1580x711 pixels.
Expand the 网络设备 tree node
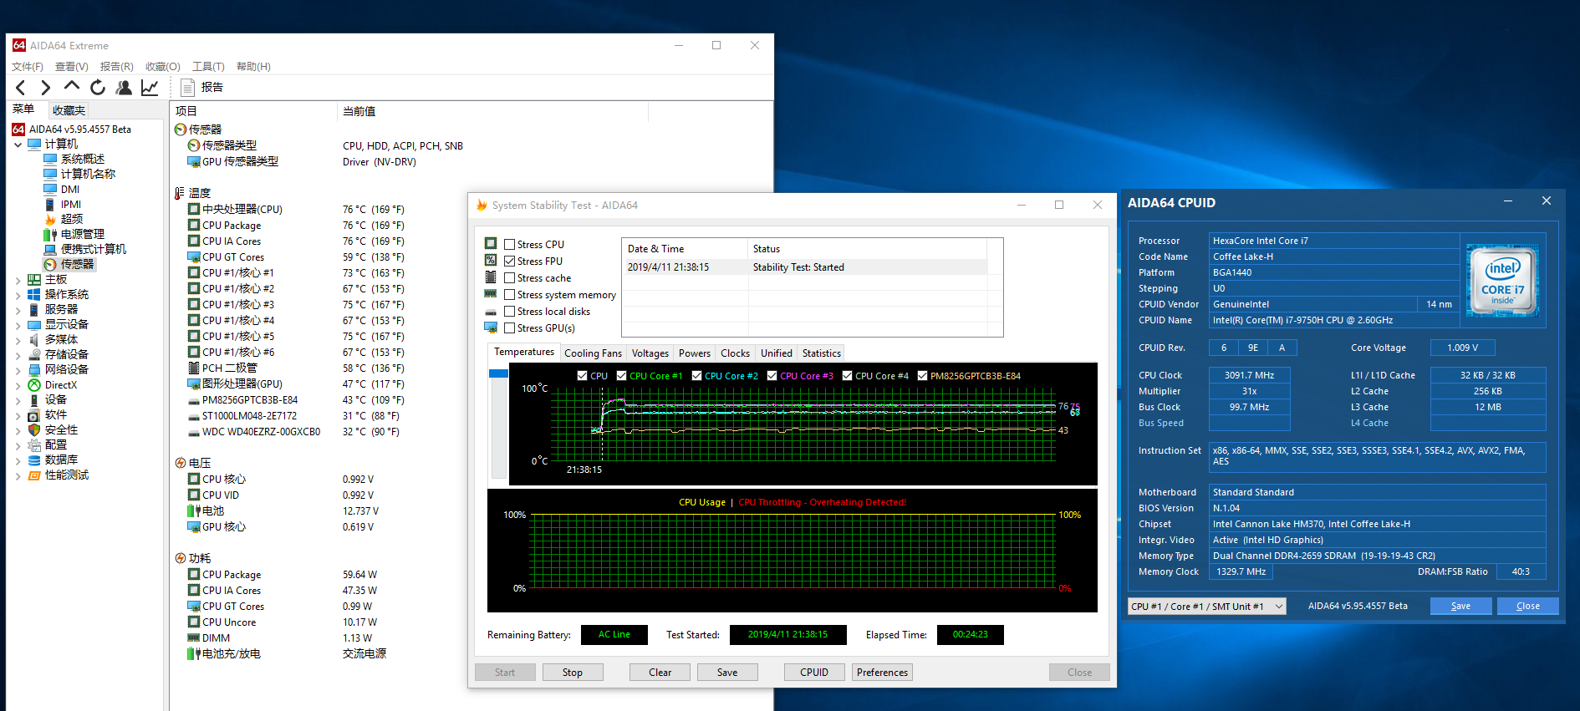tap(18, 370)
